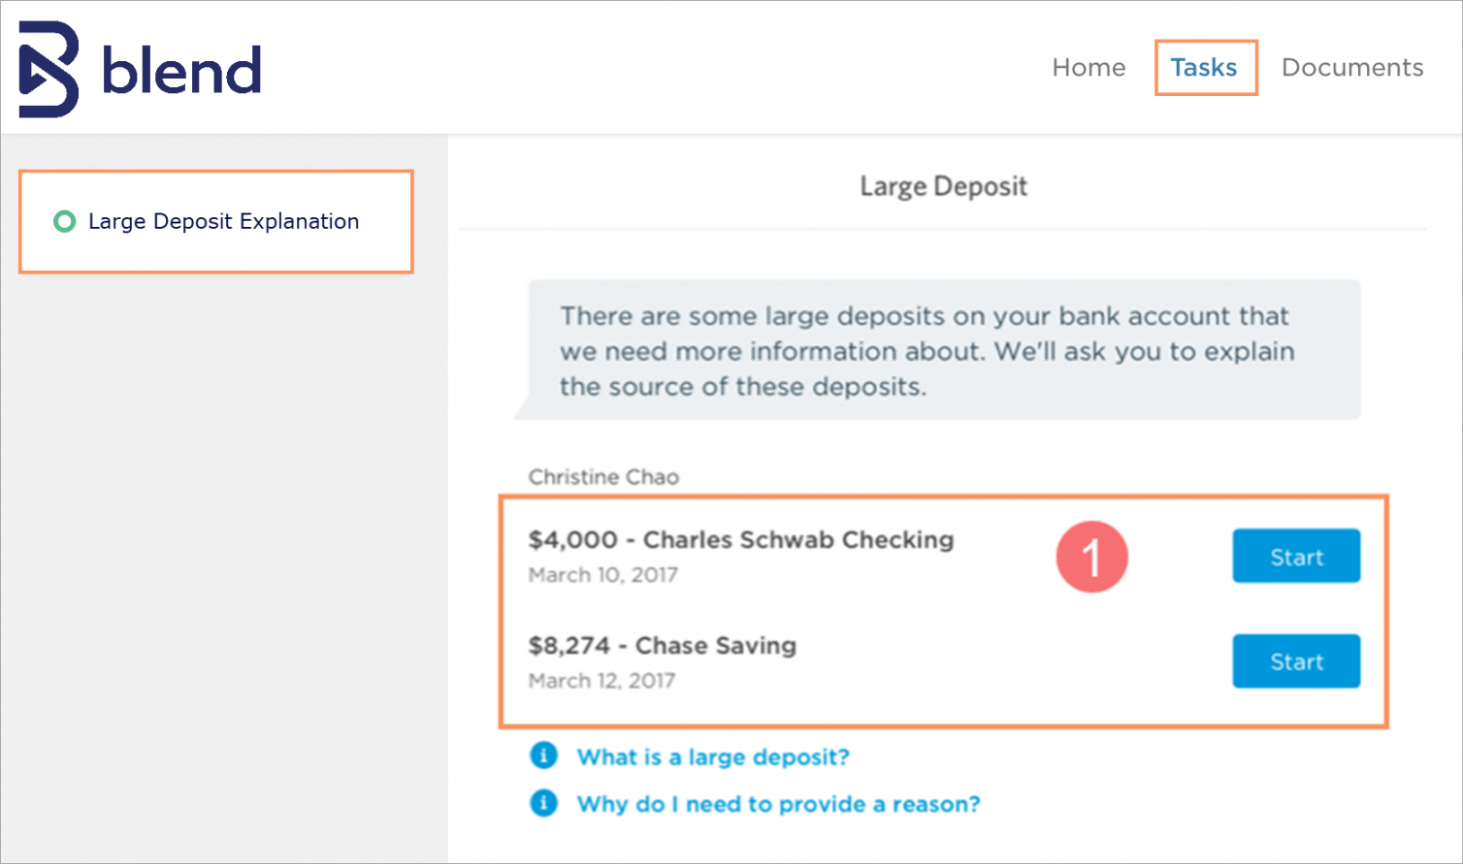Click the $8,274 Chase Saving entry
1463x864 pixels.
662,646
